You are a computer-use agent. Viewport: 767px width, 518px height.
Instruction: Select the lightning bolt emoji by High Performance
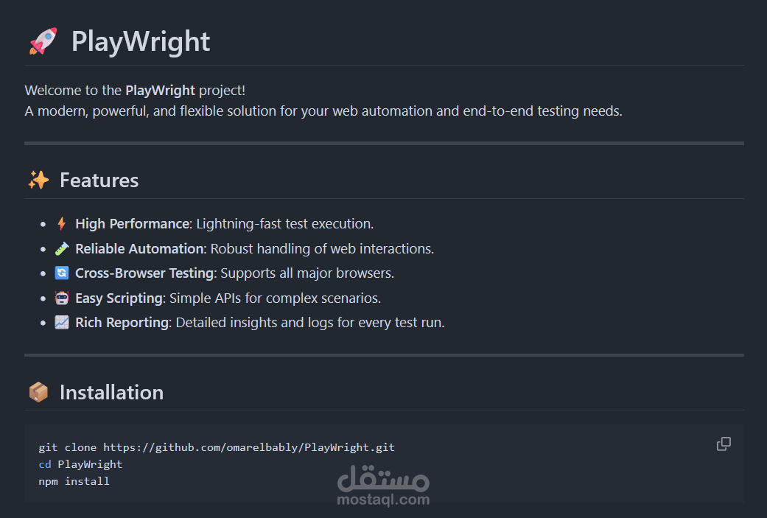(x=62, y=223)
